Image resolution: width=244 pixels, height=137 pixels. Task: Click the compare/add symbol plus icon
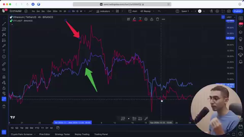point(26,11)
